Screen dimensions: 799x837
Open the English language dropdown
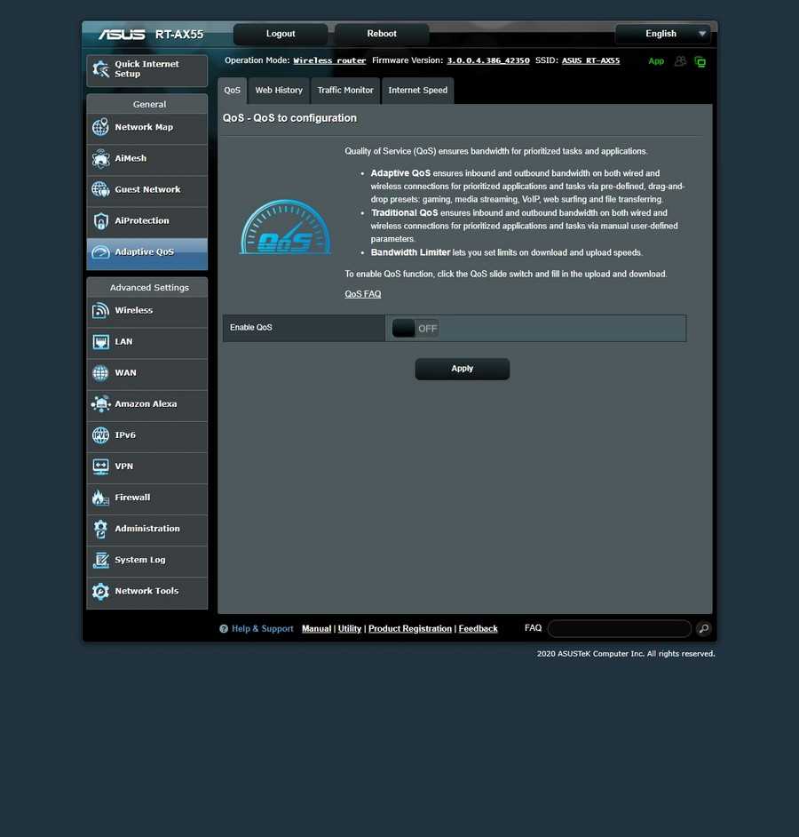[666, 34]
